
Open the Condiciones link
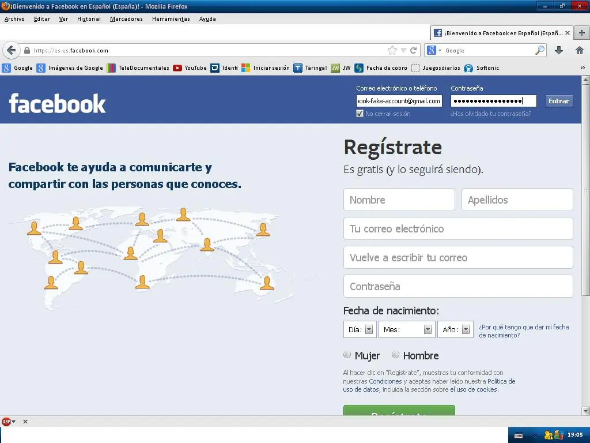(x=385, y=381)
